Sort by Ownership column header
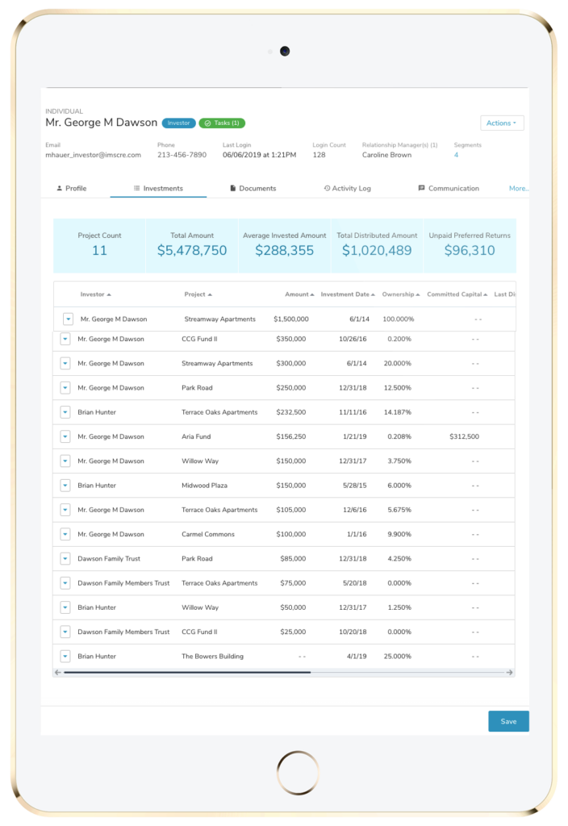 tap(401, 294)
